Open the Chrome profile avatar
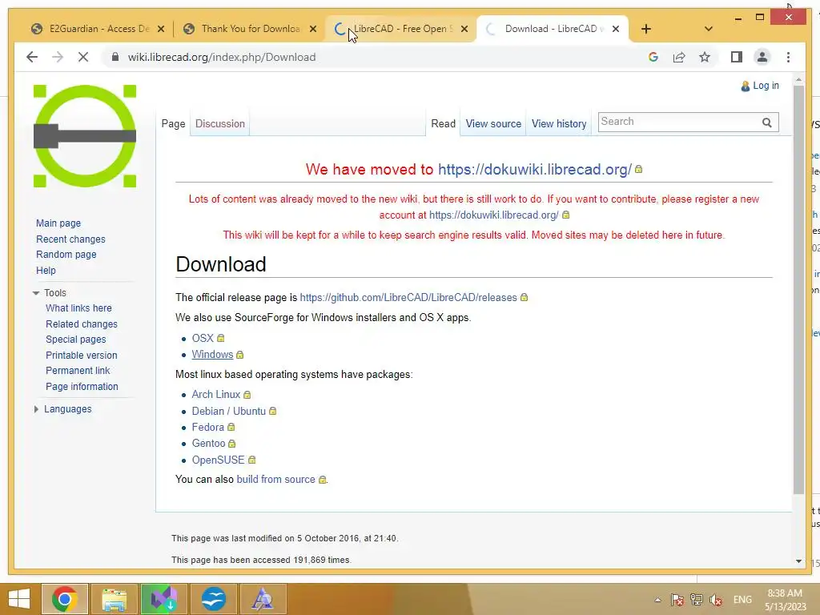820x615 pixels. pyautogui.click(x=762, y=57)
